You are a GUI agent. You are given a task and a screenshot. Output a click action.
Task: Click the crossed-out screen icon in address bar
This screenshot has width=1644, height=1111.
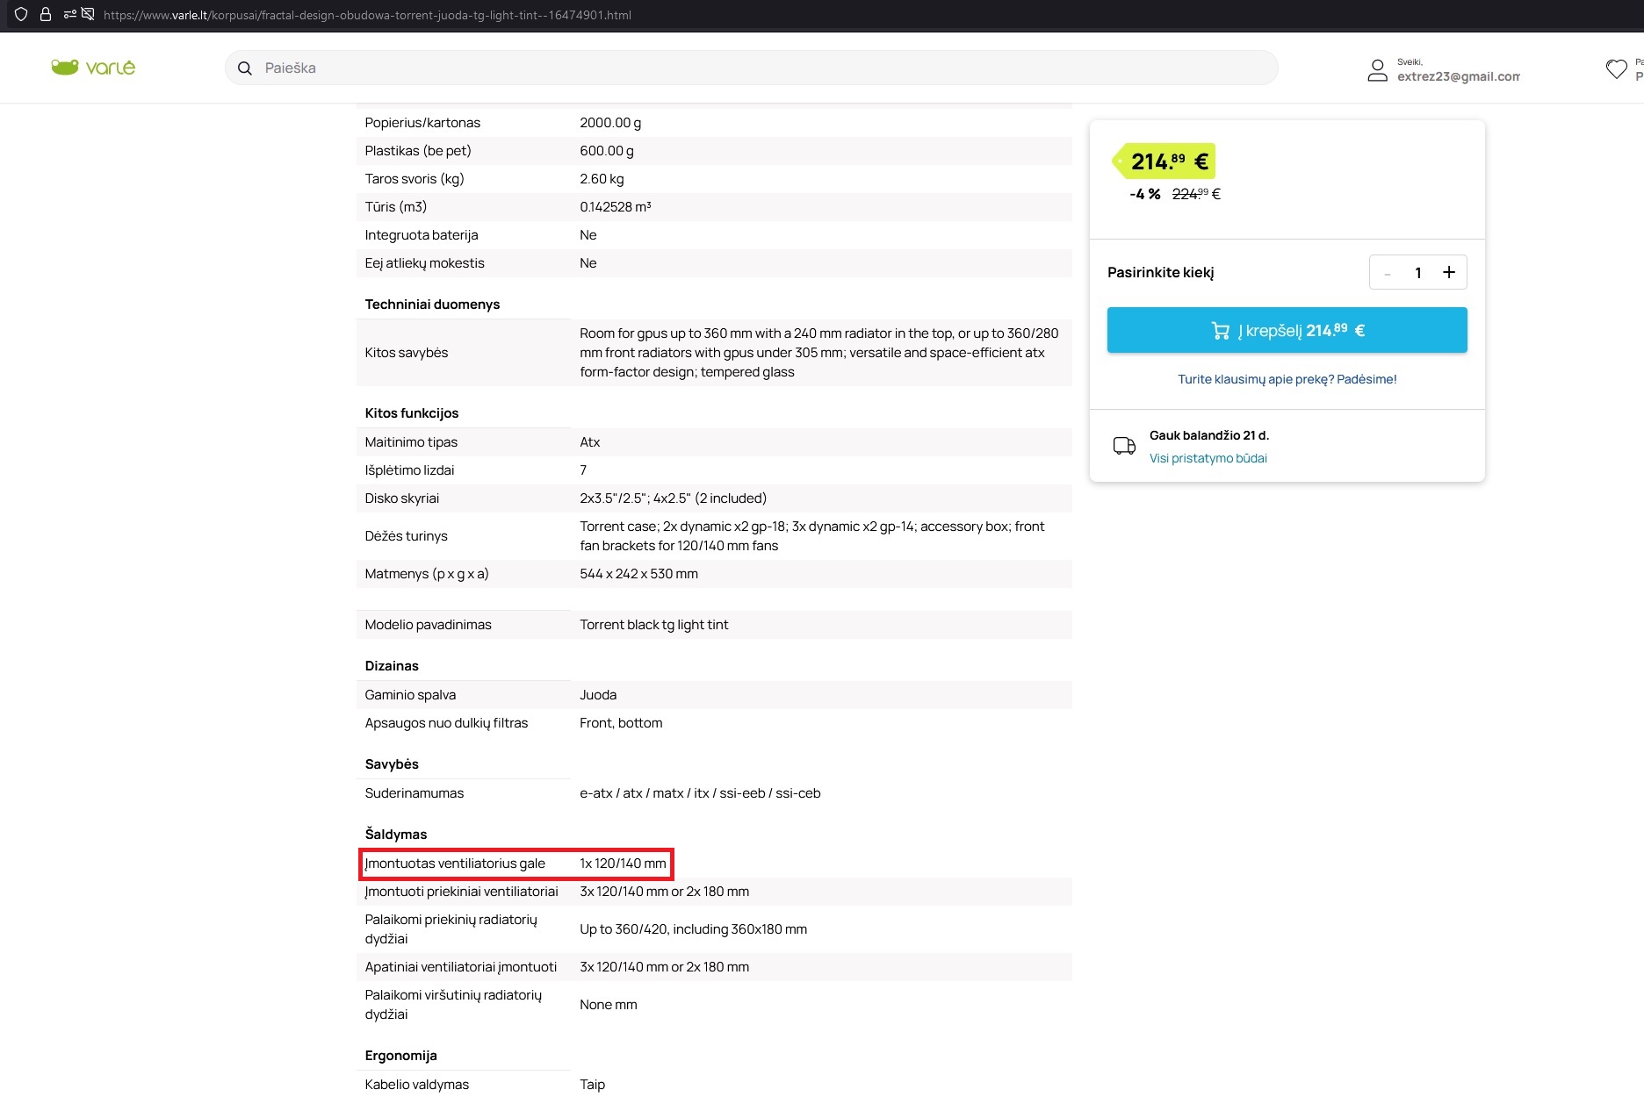pos(88,14)
